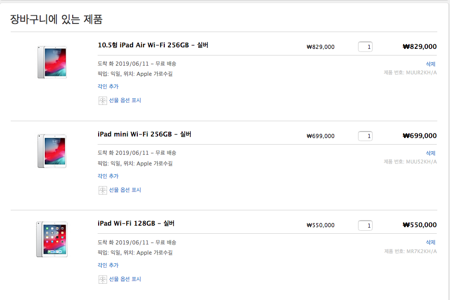Viewport: 450px width, 300px height.
Task: Add engraving (각인 추가) to iPad Wi-Fi 128GB
Action: 108,265
